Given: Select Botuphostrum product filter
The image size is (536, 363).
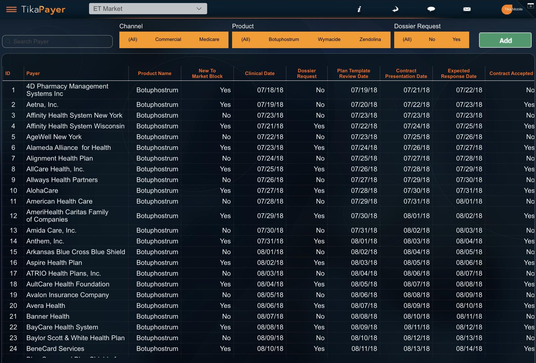Looking at the screenshot, I should [x=284, y=40].
